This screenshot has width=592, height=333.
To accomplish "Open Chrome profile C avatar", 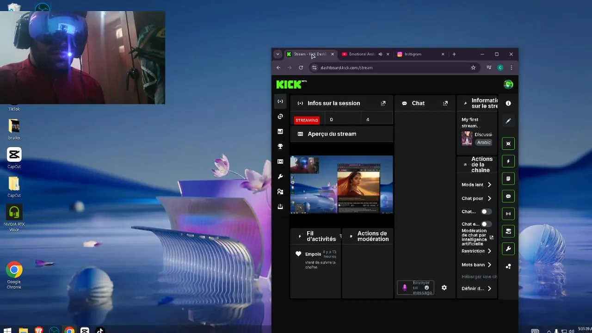I will [x=500, y=68].
